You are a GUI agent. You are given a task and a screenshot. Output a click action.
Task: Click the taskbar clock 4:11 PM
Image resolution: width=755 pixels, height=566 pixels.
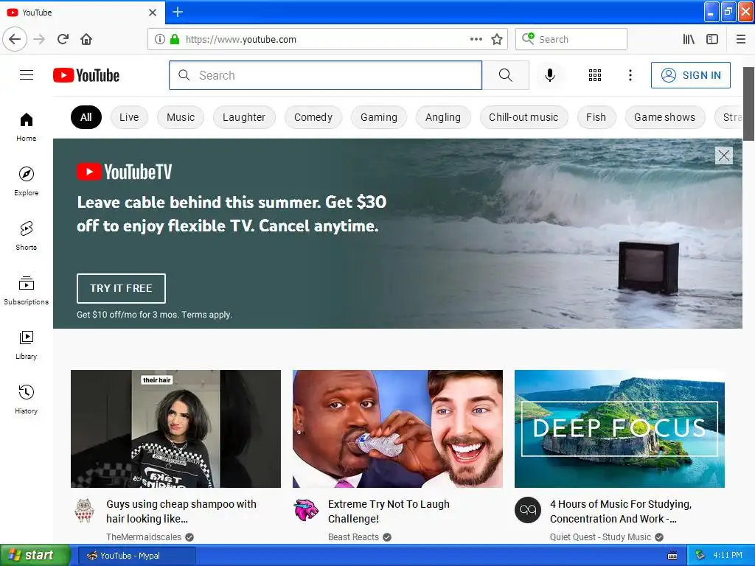[728, 556]
